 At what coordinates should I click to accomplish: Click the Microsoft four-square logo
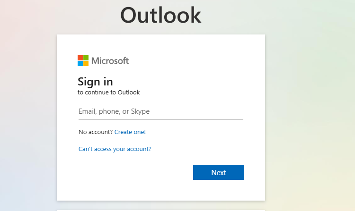pyautogui.click(x=83, y=60)
